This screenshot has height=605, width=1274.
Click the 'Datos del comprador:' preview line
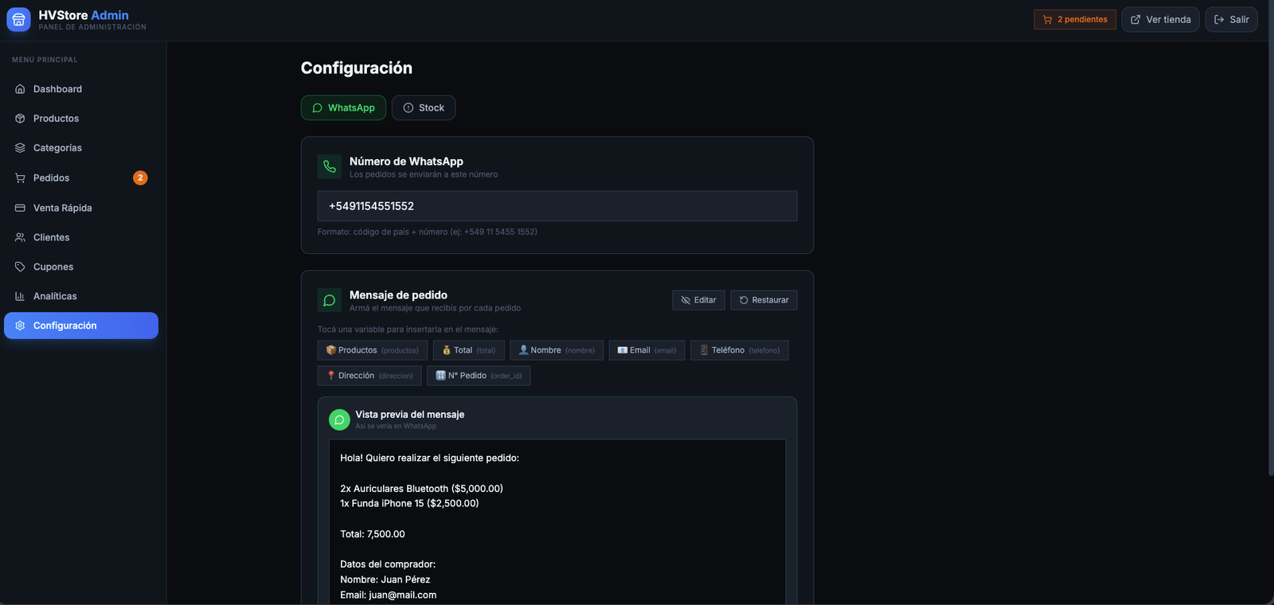coord(388,564)
